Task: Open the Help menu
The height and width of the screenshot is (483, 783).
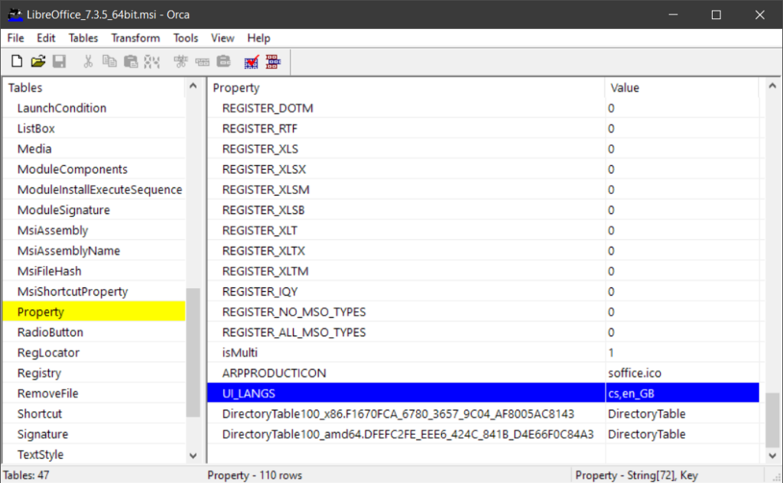Action: point(258,38)
